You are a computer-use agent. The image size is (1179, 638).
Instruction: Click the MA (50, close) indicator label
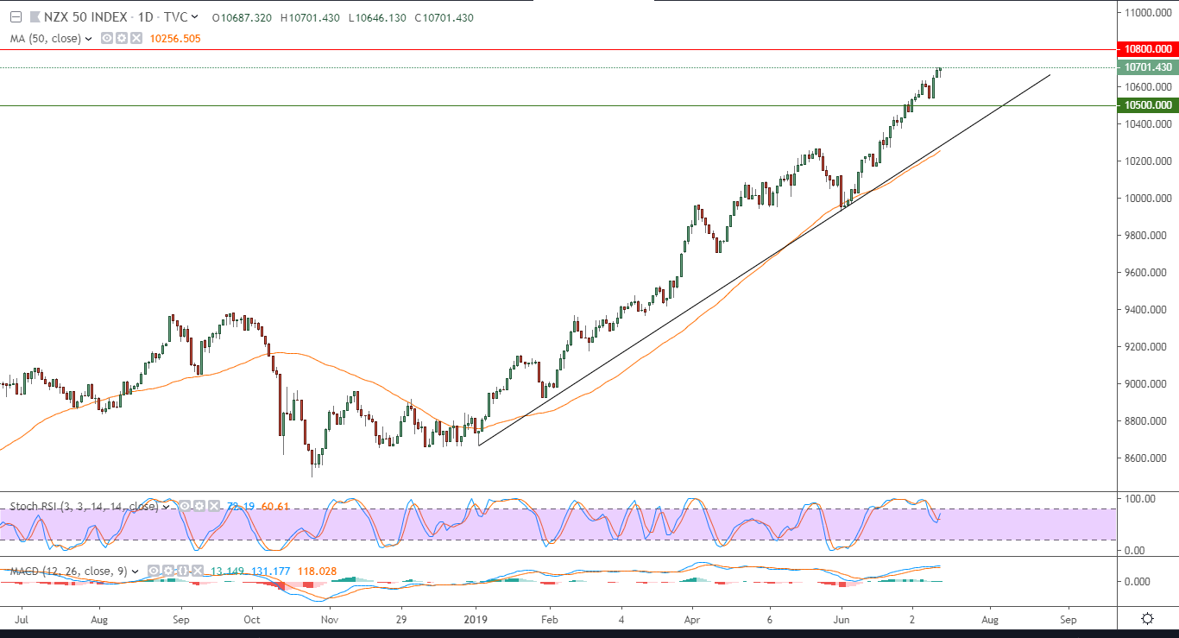(46, 38)
